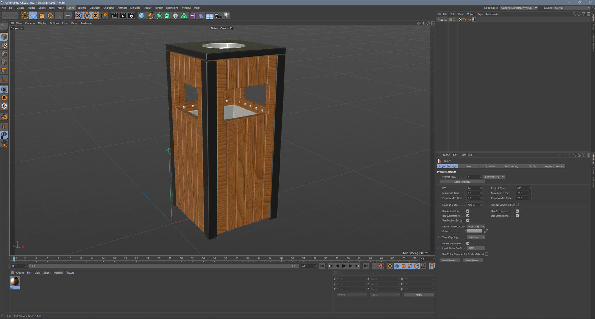Toggle Parameter keyframe recording button

(416, 266)
